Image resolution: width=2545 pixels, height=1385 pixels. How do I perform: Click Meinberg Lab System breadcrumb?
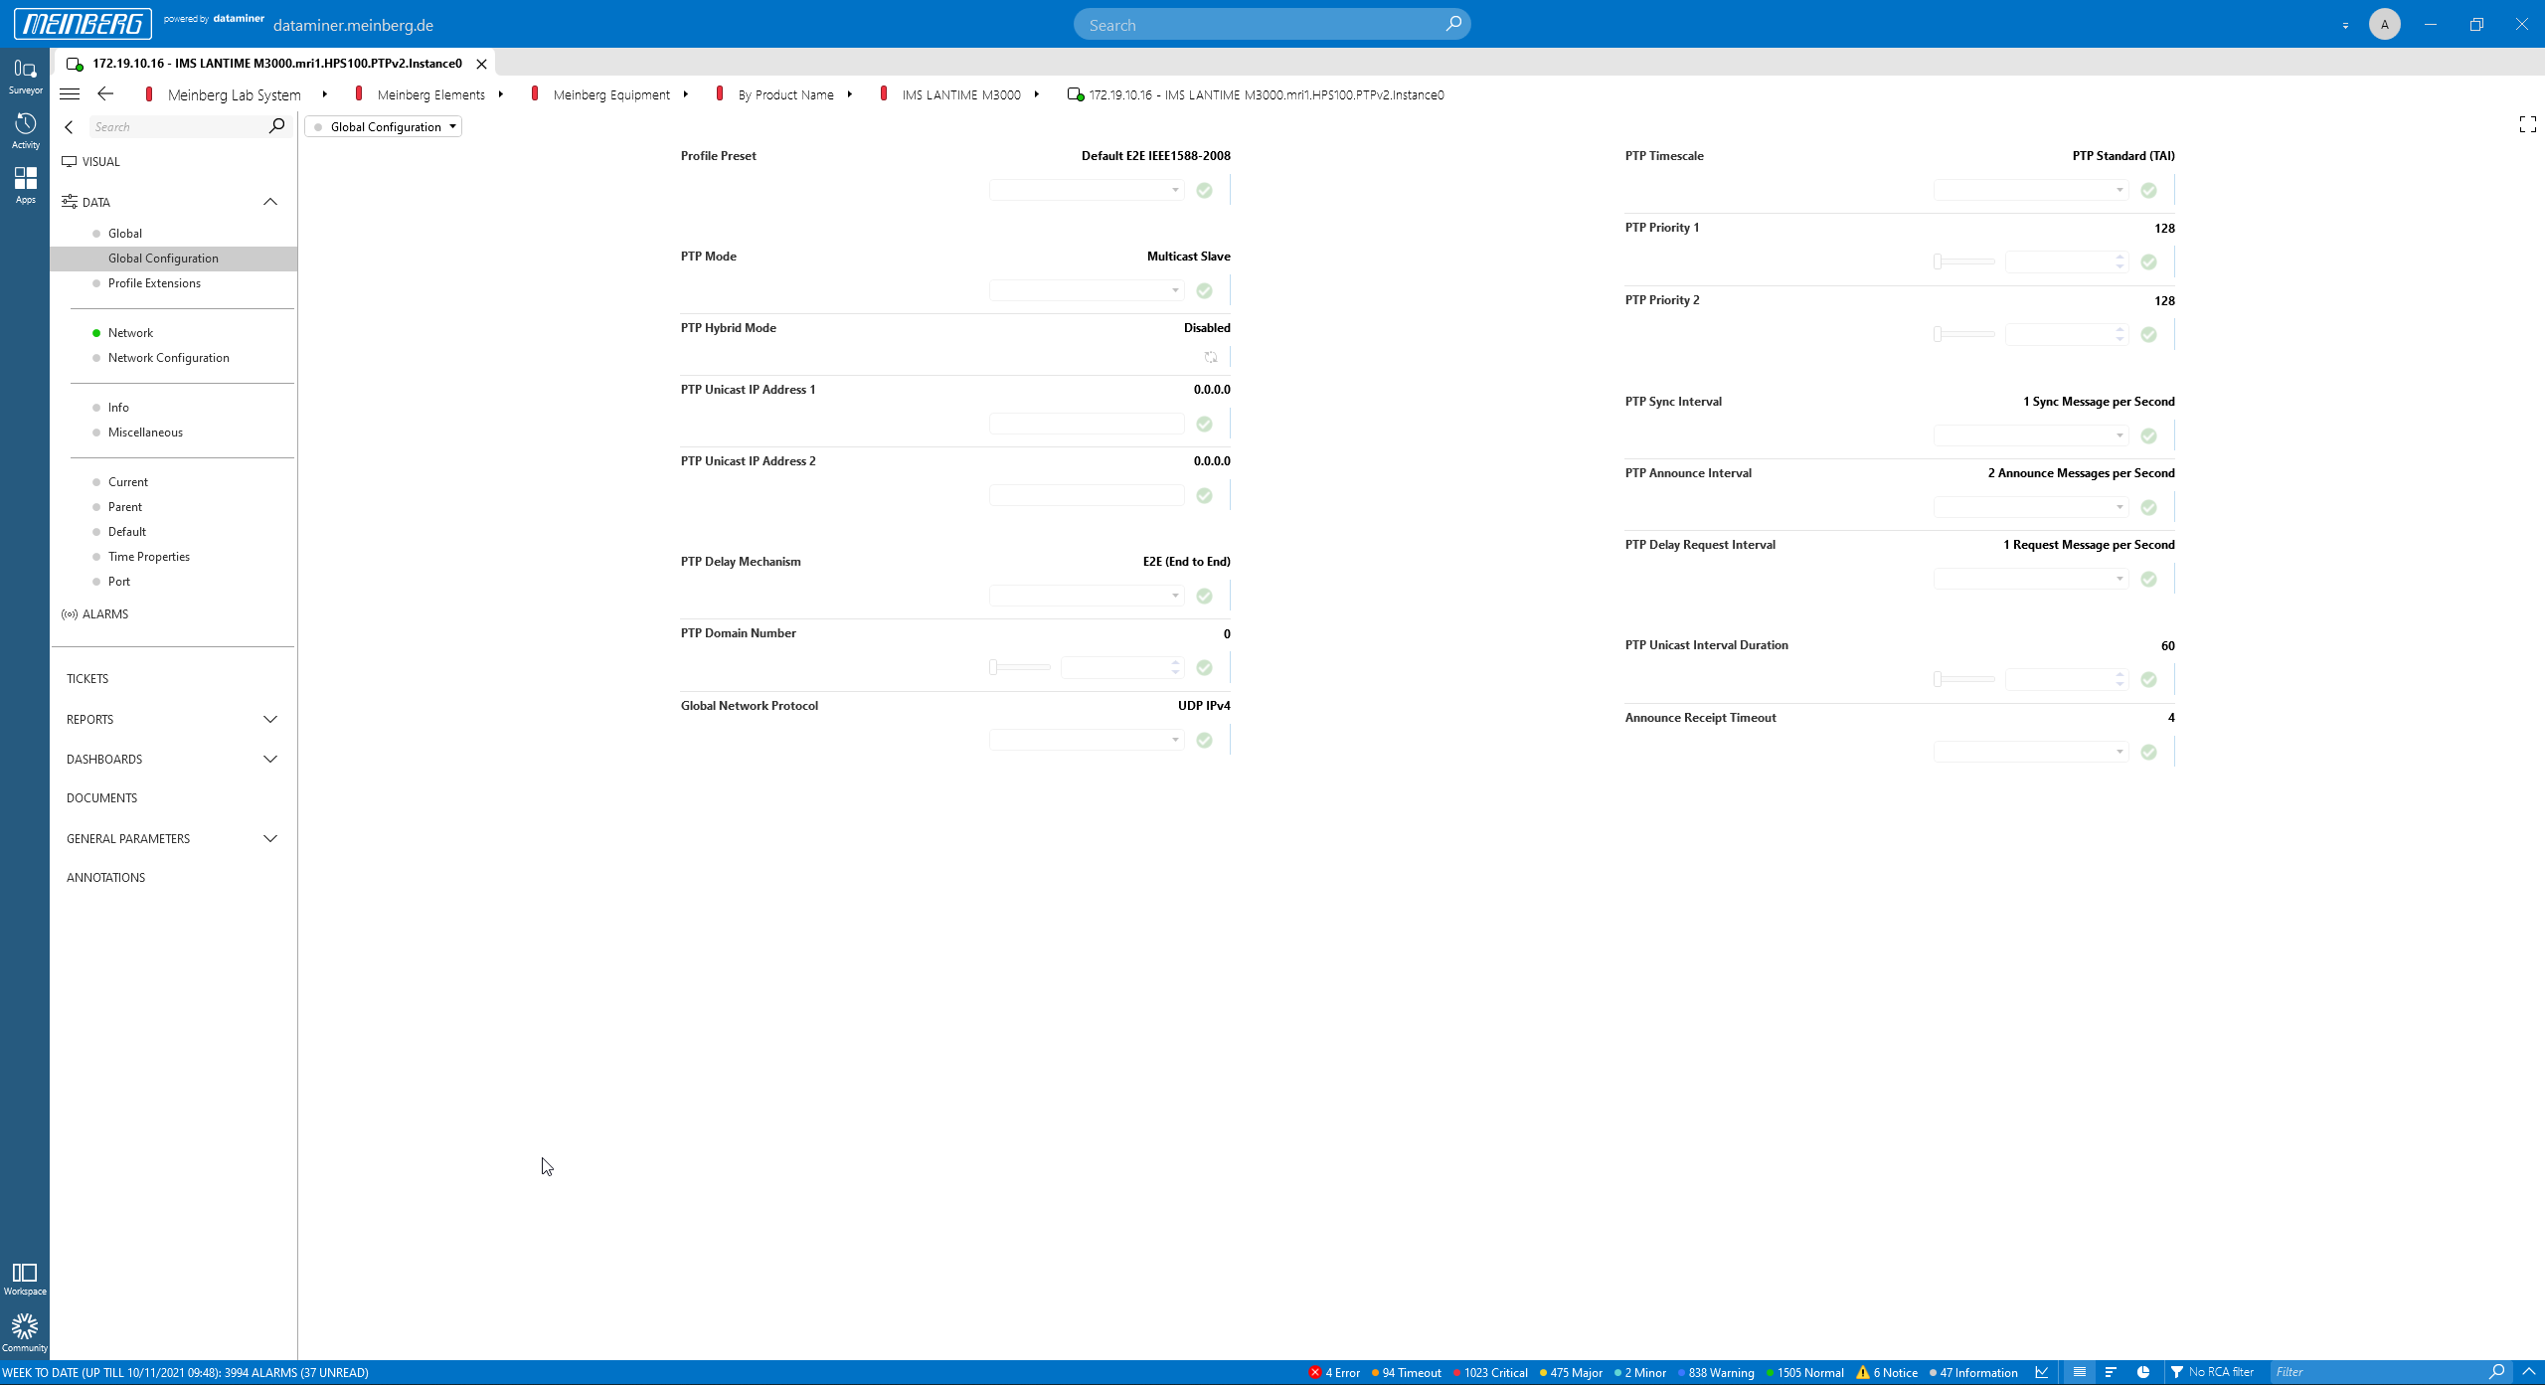pos(234,94)
